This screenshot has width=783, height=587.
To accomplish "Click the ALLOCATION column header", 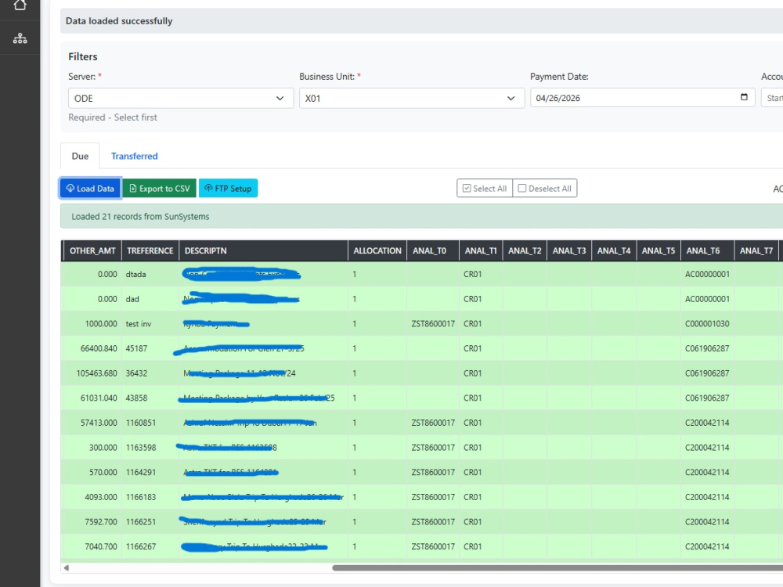I will (x=377, y=250).
